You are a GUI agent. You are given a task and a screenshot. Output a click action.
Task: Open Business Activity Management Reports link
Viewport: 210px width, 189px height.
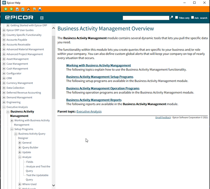pos(94,100)
